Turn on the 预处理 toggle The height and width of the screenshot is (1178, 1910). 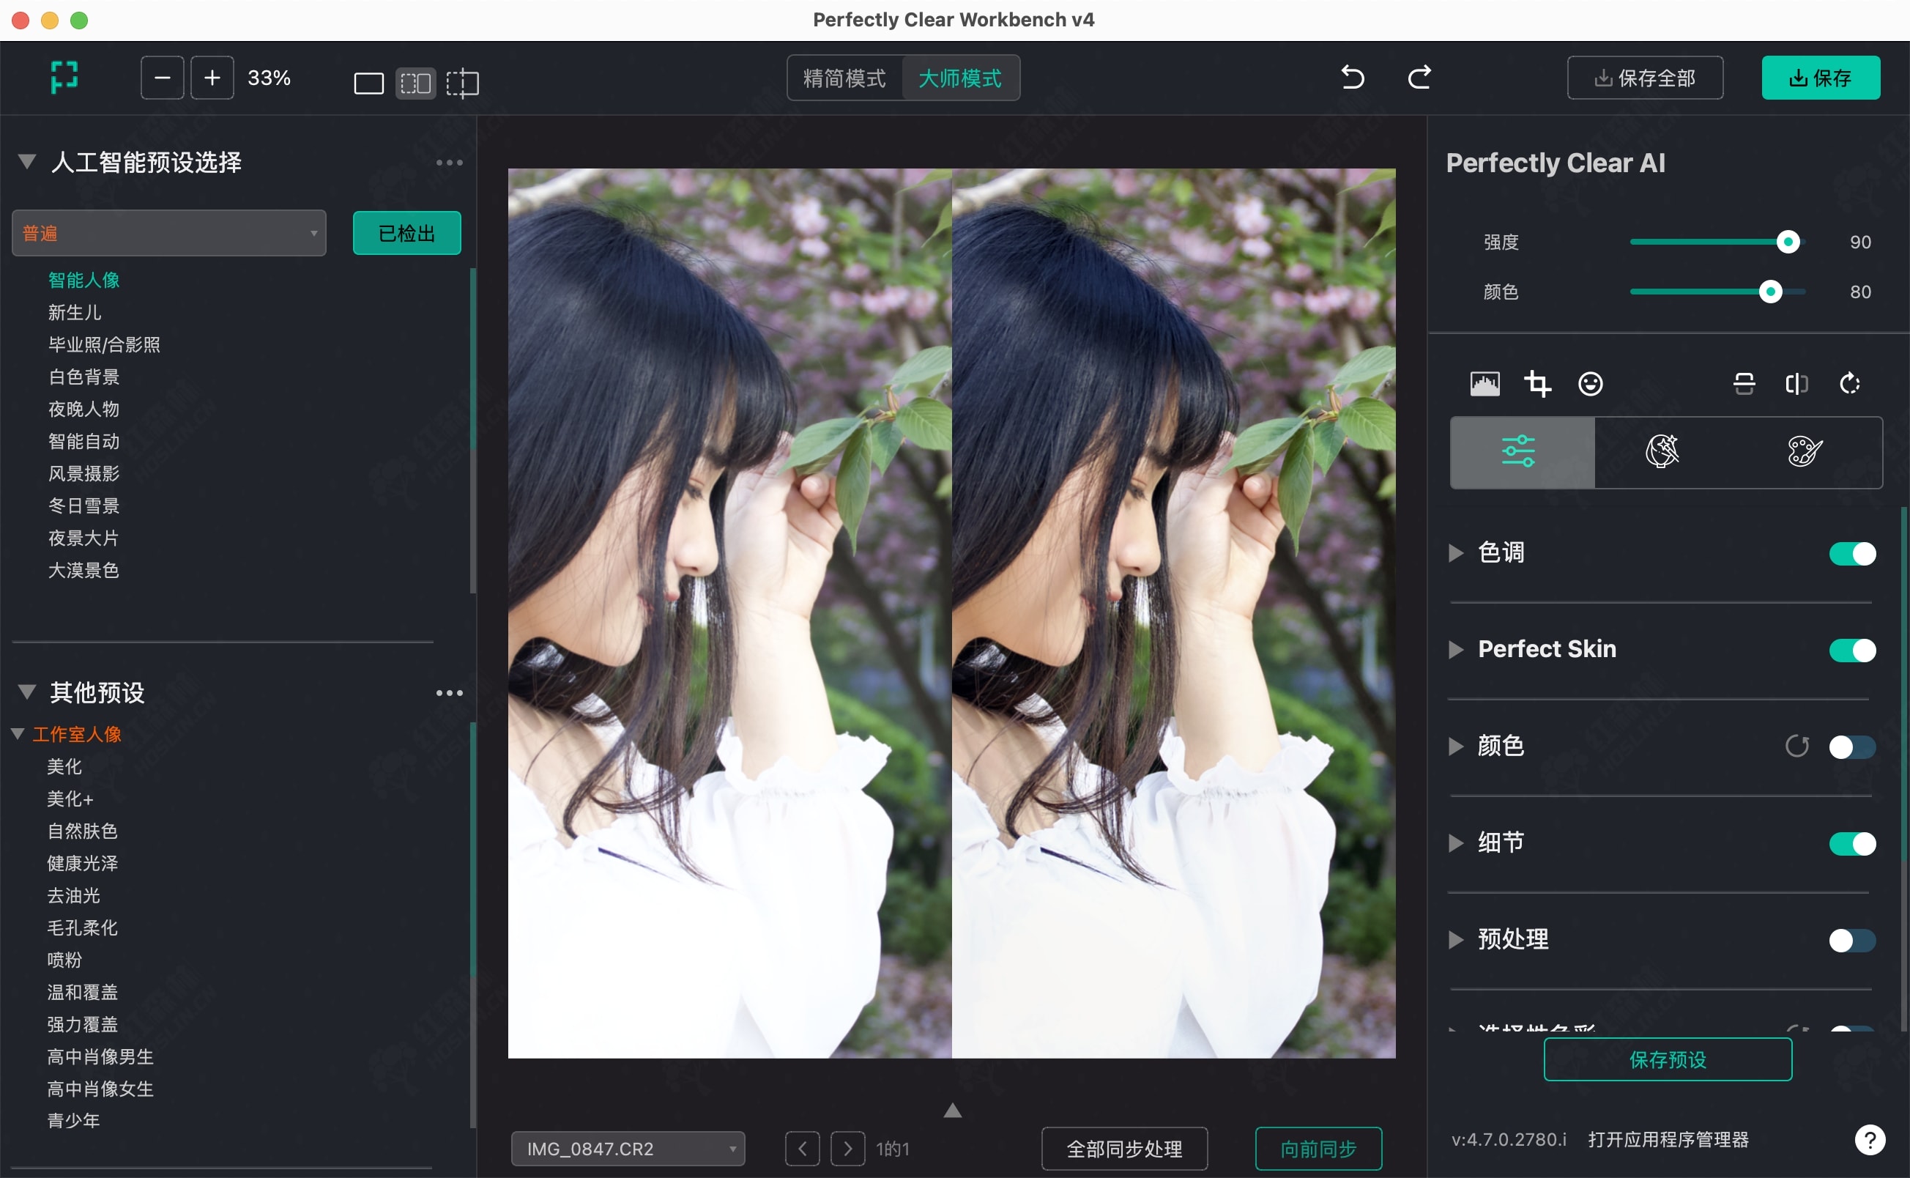pos(1851,940)
